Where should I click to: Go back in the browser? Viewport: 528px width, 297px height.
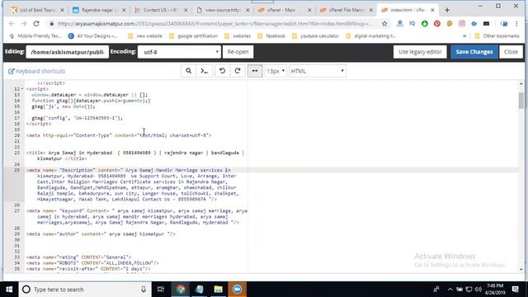pyautogui.click(x=12, y=24)
